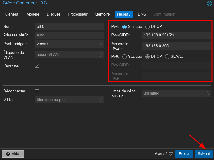Enable the Déconnecter checkbox
Screen dimensions: 214x160
[x=37, y=91]
